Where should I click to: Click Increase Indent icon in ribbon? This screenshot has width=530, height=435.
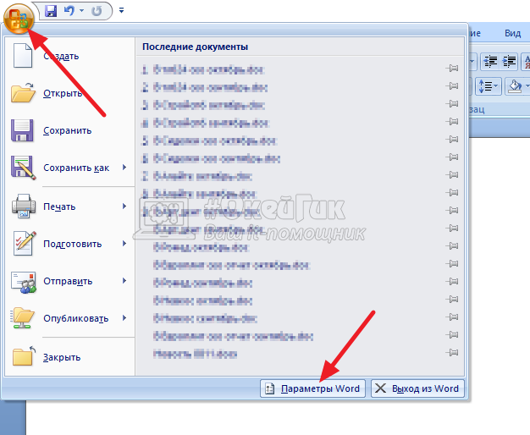[509, 61]
